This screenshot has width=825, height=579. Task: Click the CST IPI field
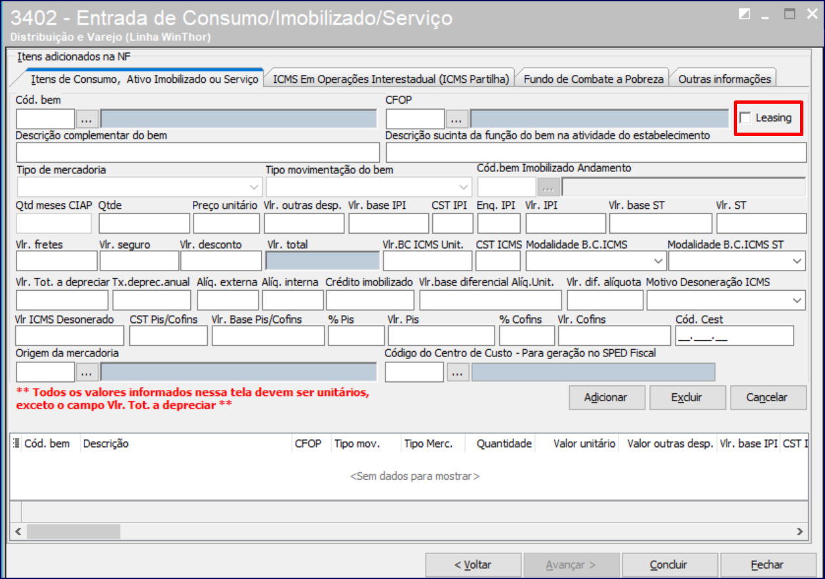[453, 223]
